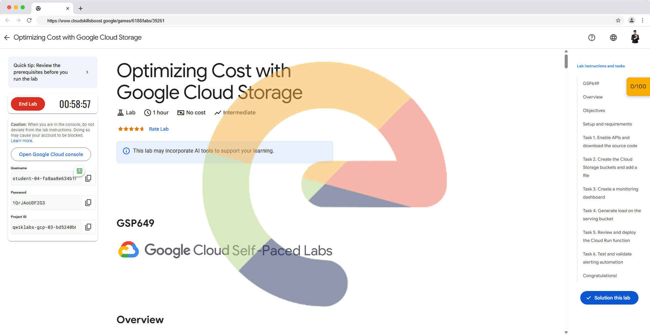This screenshot has height=335, width=650.
Task: Click the globe language icon
Action: coord(613,38)
